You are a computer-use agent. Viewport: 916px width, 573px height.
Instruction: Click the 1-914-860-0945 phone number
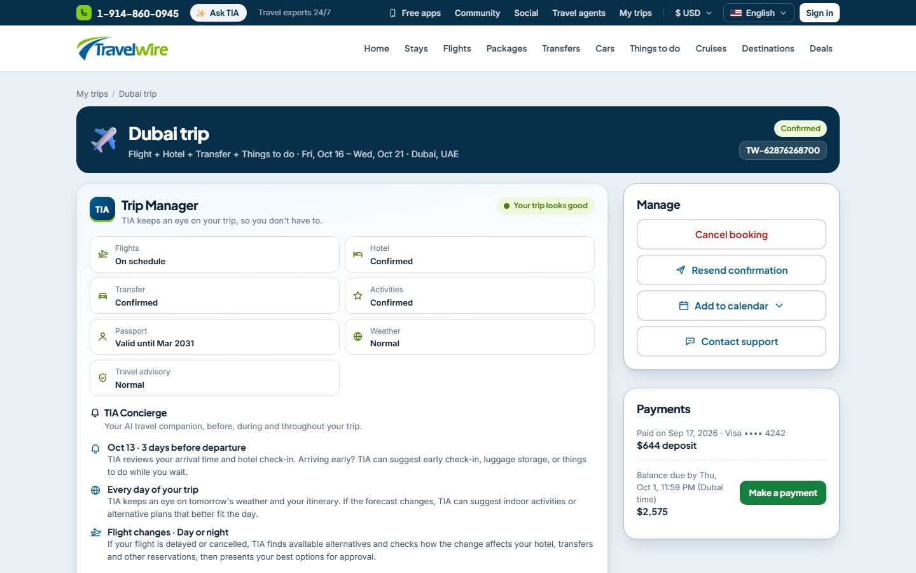point(137,13)
